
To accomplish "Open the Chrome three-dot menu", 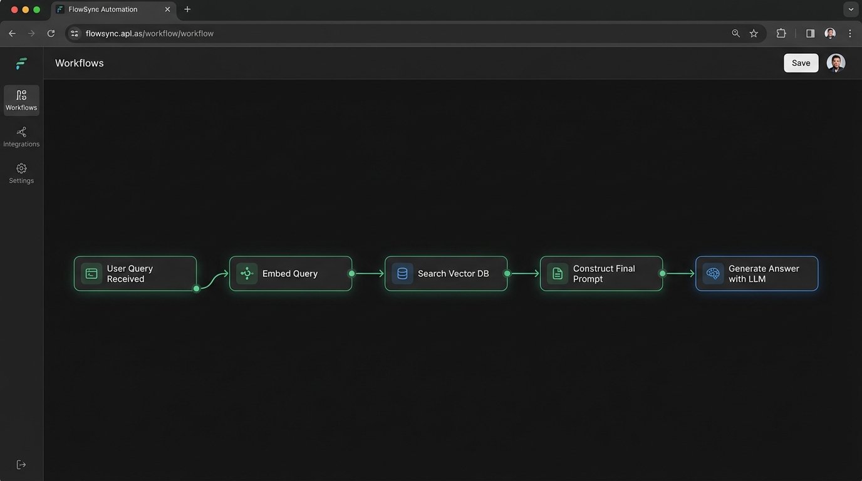I will [850, 33].
